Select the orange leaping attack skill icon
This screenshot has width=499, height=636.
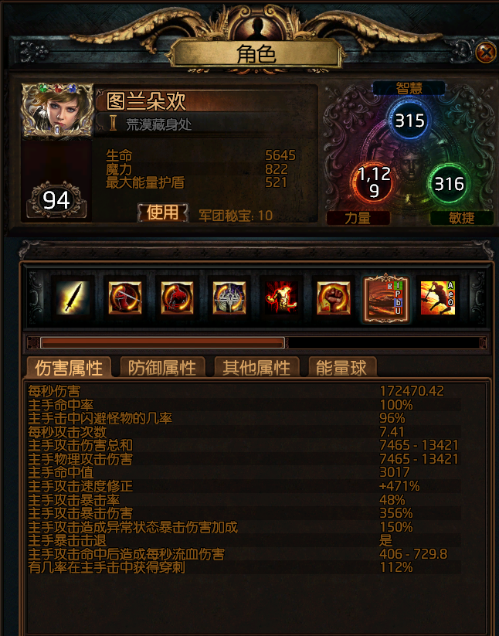point(438,298)
